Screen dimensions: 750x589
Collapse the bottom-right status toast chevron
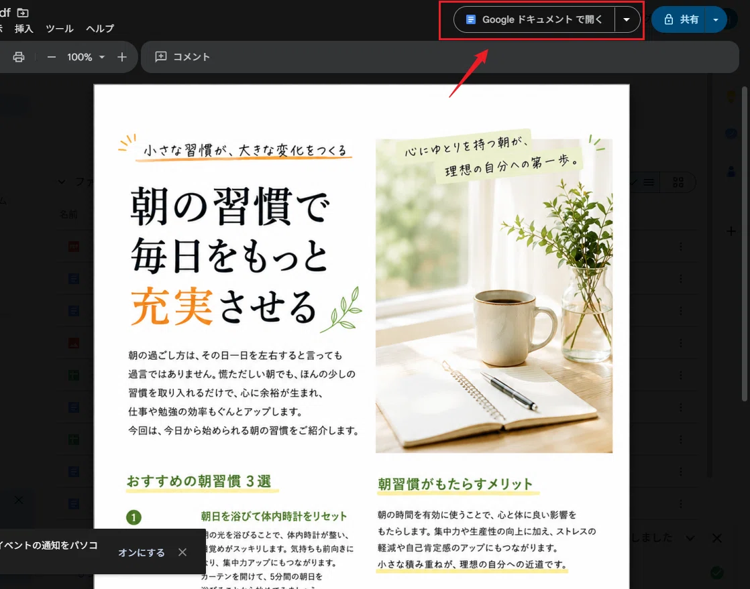690,538
